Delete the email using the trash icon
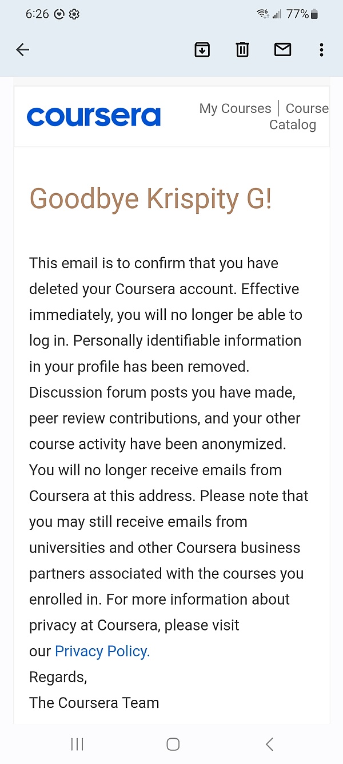343x764 pixels. click(242, 50)
